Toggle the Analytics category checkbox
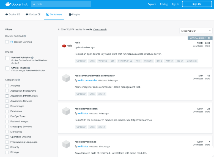This screenshot has width=214, height=157. [7, 86]
